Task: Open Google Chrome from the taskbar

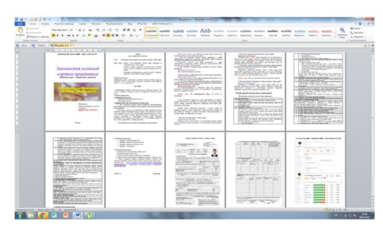Action: pyautogui.click(x=43, y=215)
